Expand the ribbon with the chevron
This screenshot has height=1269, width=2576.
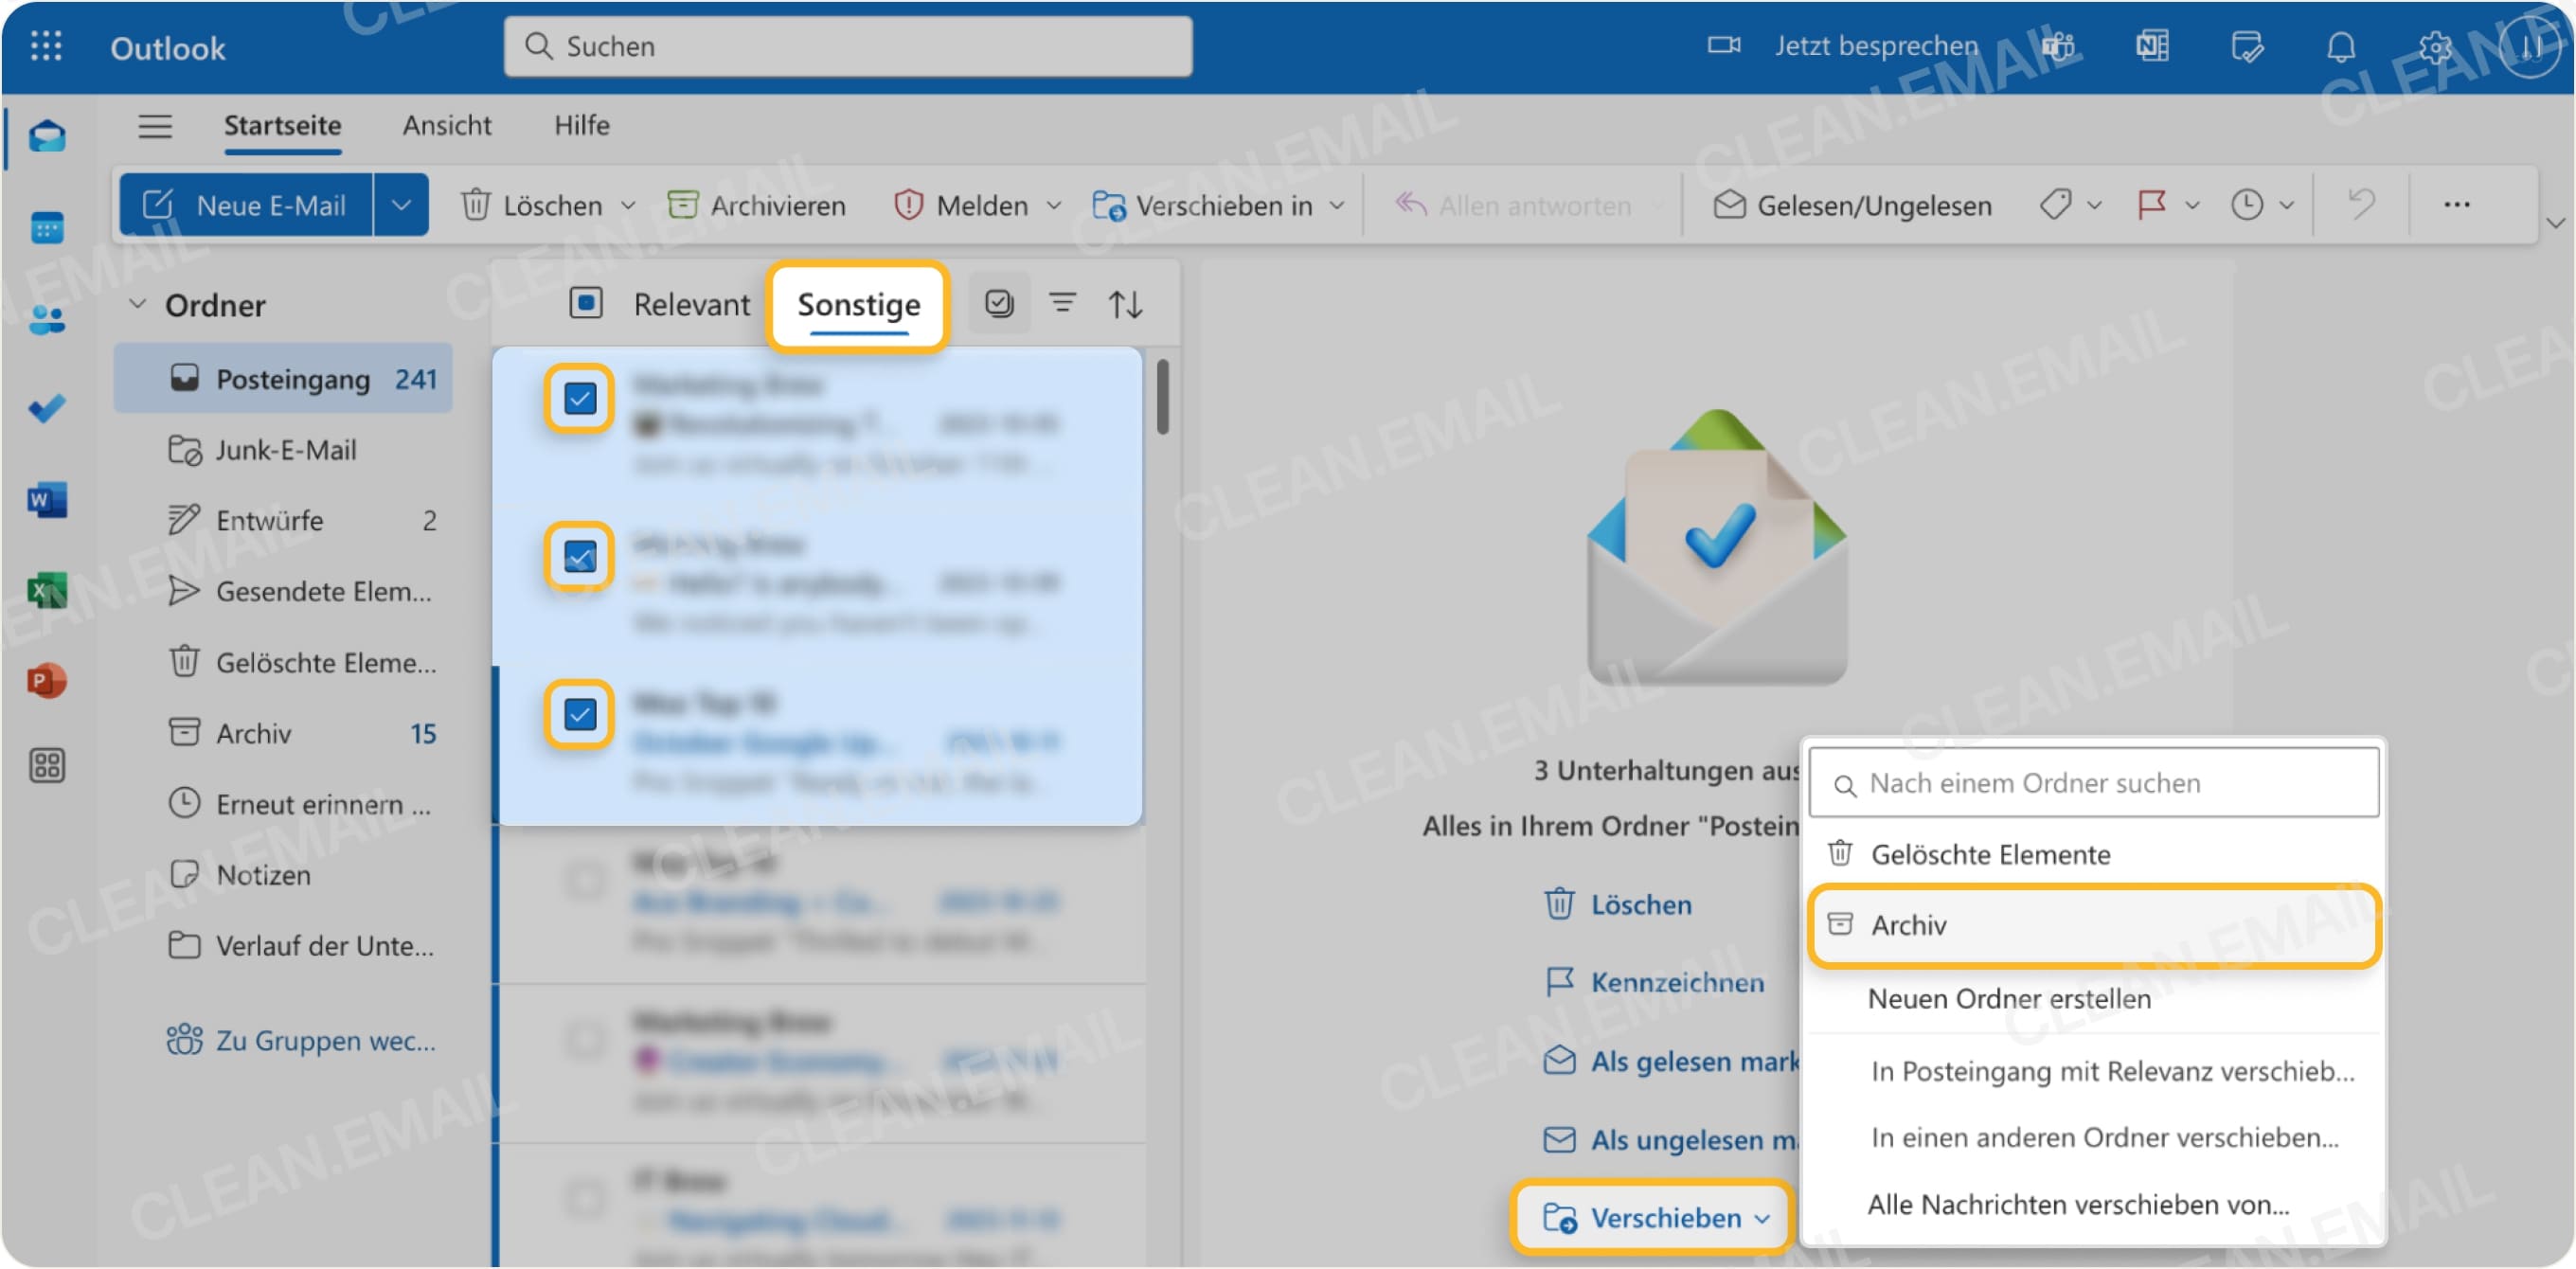[2554, 222]
